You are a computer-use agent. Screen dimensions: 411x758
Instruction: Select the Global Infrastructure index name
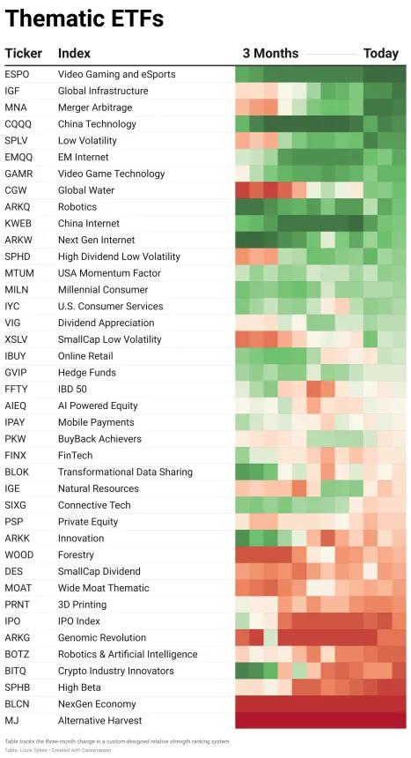pyautogui.click(x=103, y=91)
